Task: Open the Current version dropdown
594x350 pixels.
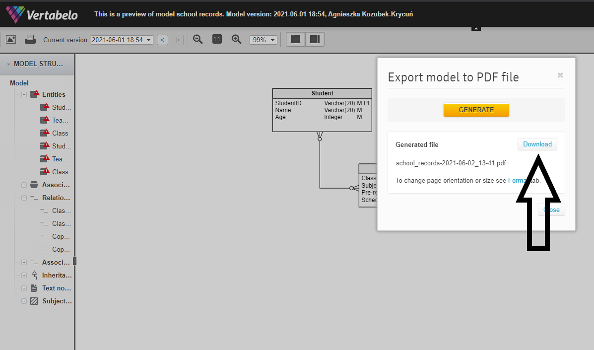Action: [x=122, y=40]
